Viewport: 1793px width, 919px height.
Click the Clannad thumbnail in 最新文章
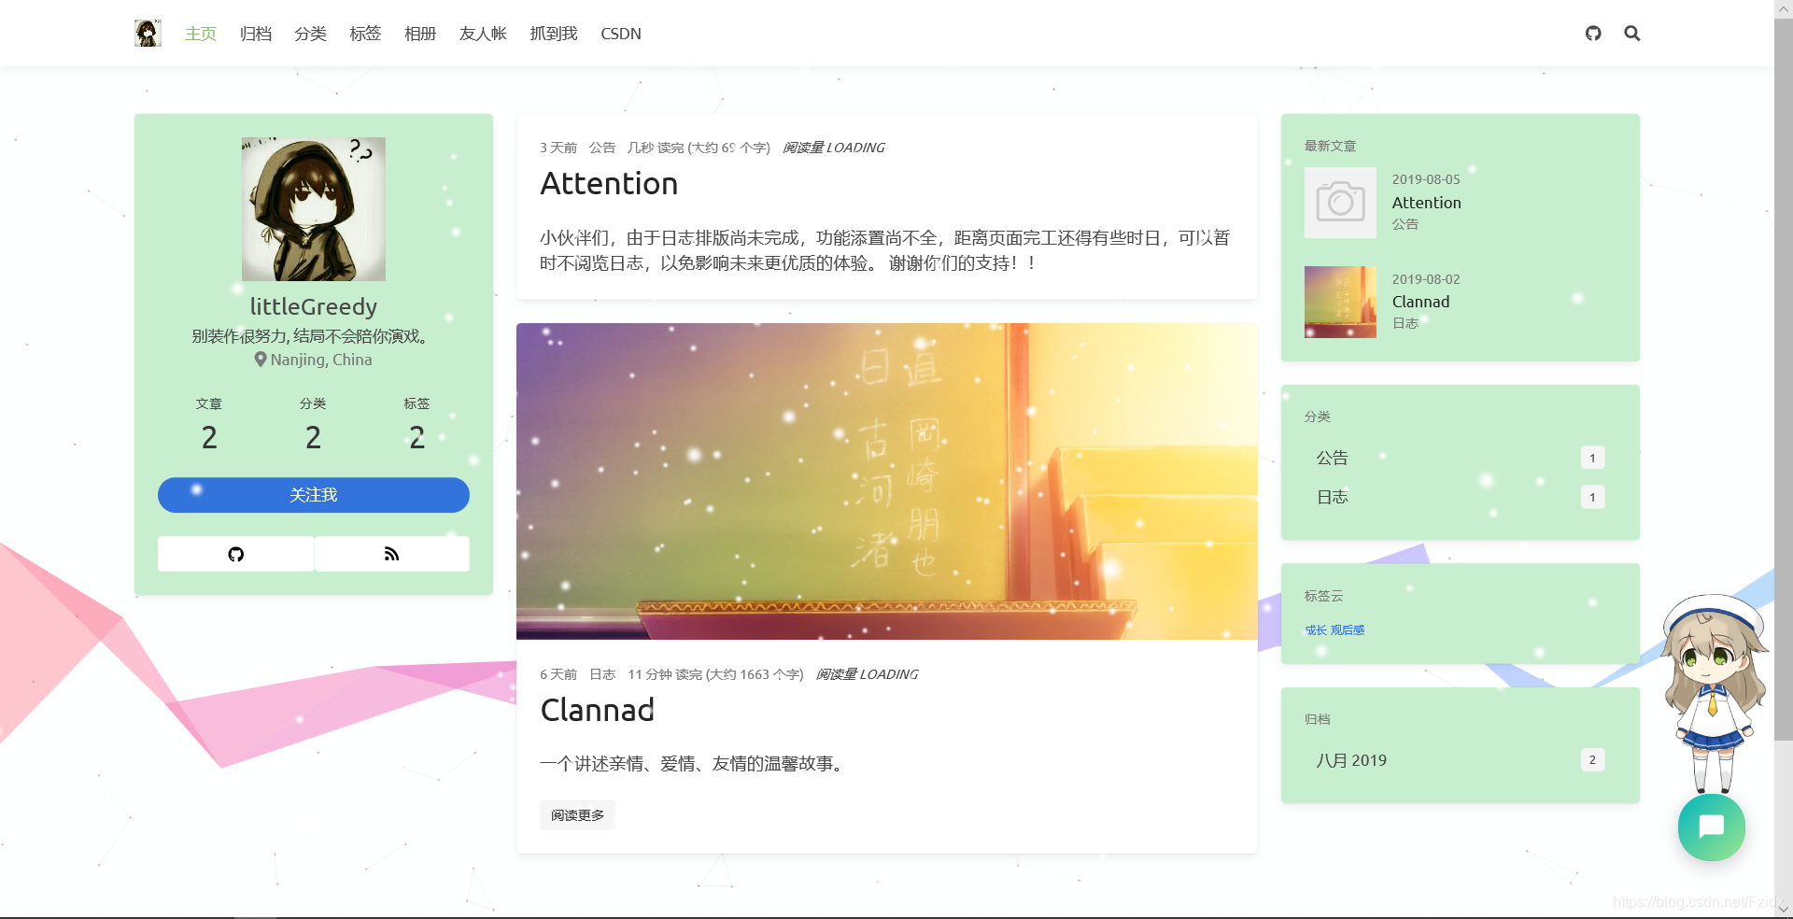click(1340, 302)
